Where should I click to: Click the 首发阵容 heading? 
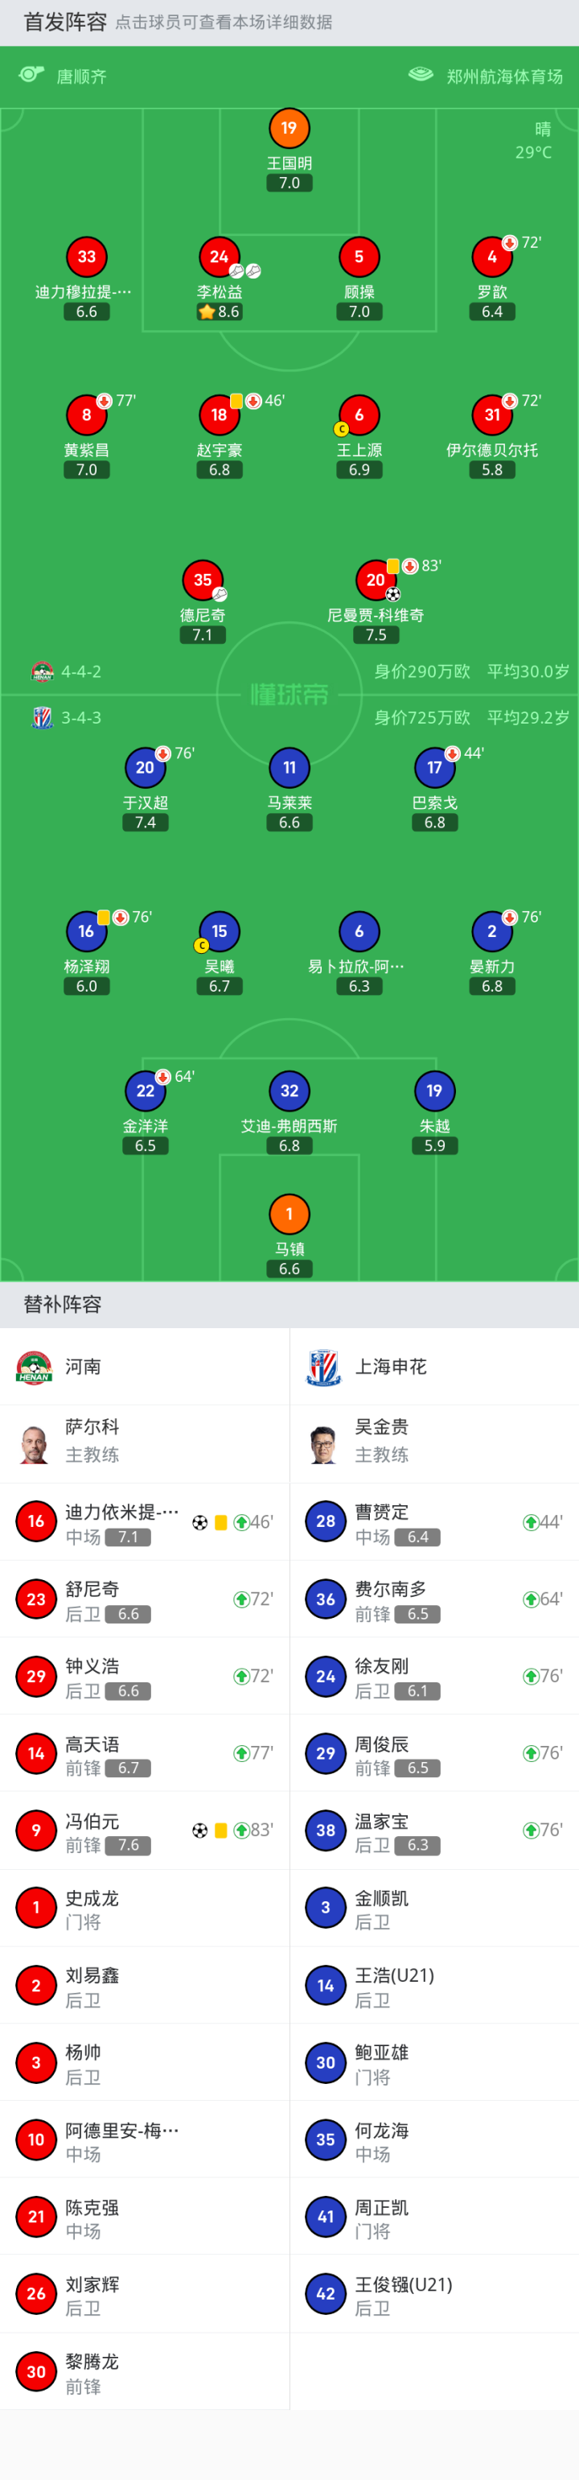[x=64, y=23]
